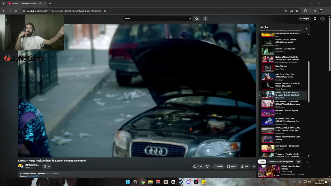Open options for 'LMFAO - Sorry For Party Rocking'
Viewport: 331px width, 186px height.
click(309, 167)
